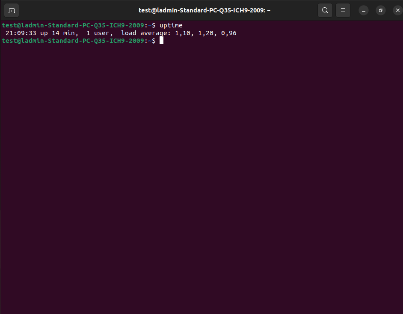
Task: Select the magnifying glass search button
Action: pyautogui.click(x=325, y=10)
